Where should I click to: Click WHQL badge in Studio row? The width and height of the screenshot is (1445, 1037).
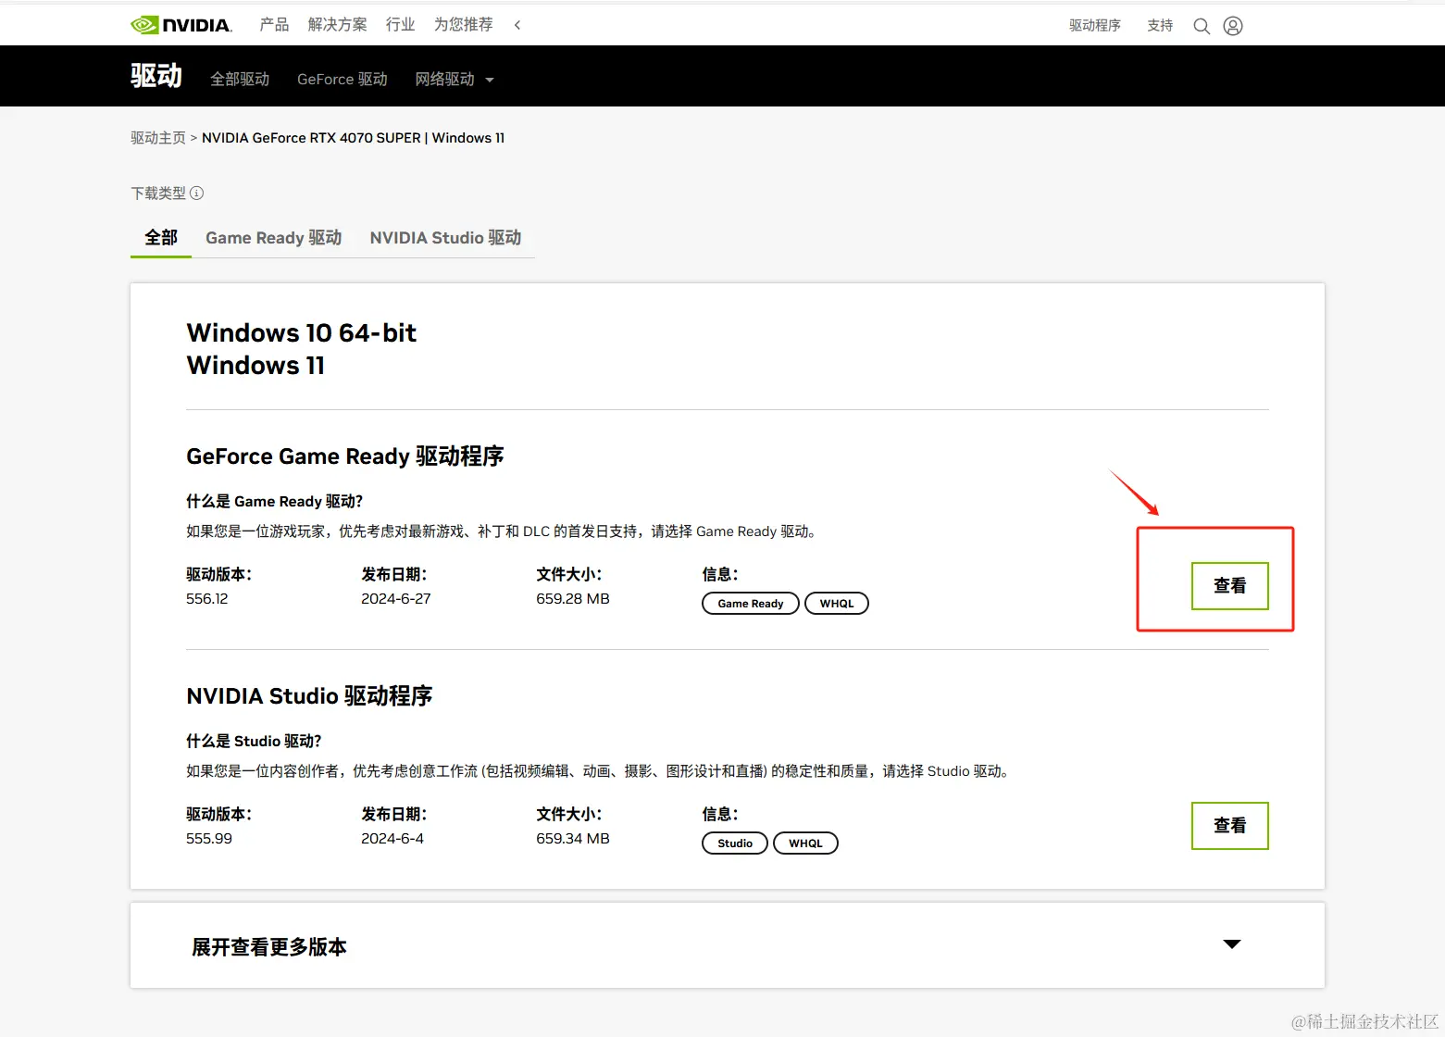pos(805,843)
